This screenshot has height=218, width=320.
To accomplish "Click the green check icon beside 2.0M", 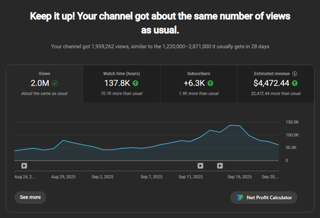I will point(55,83).
